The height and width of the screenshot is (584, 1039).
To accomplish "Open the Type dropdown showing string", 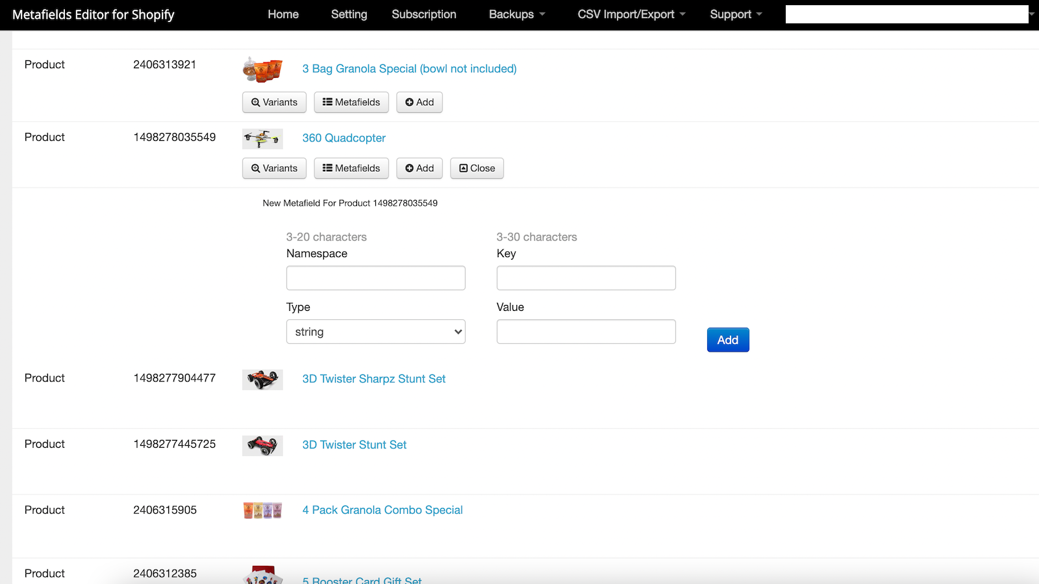I will click(375, 331).
